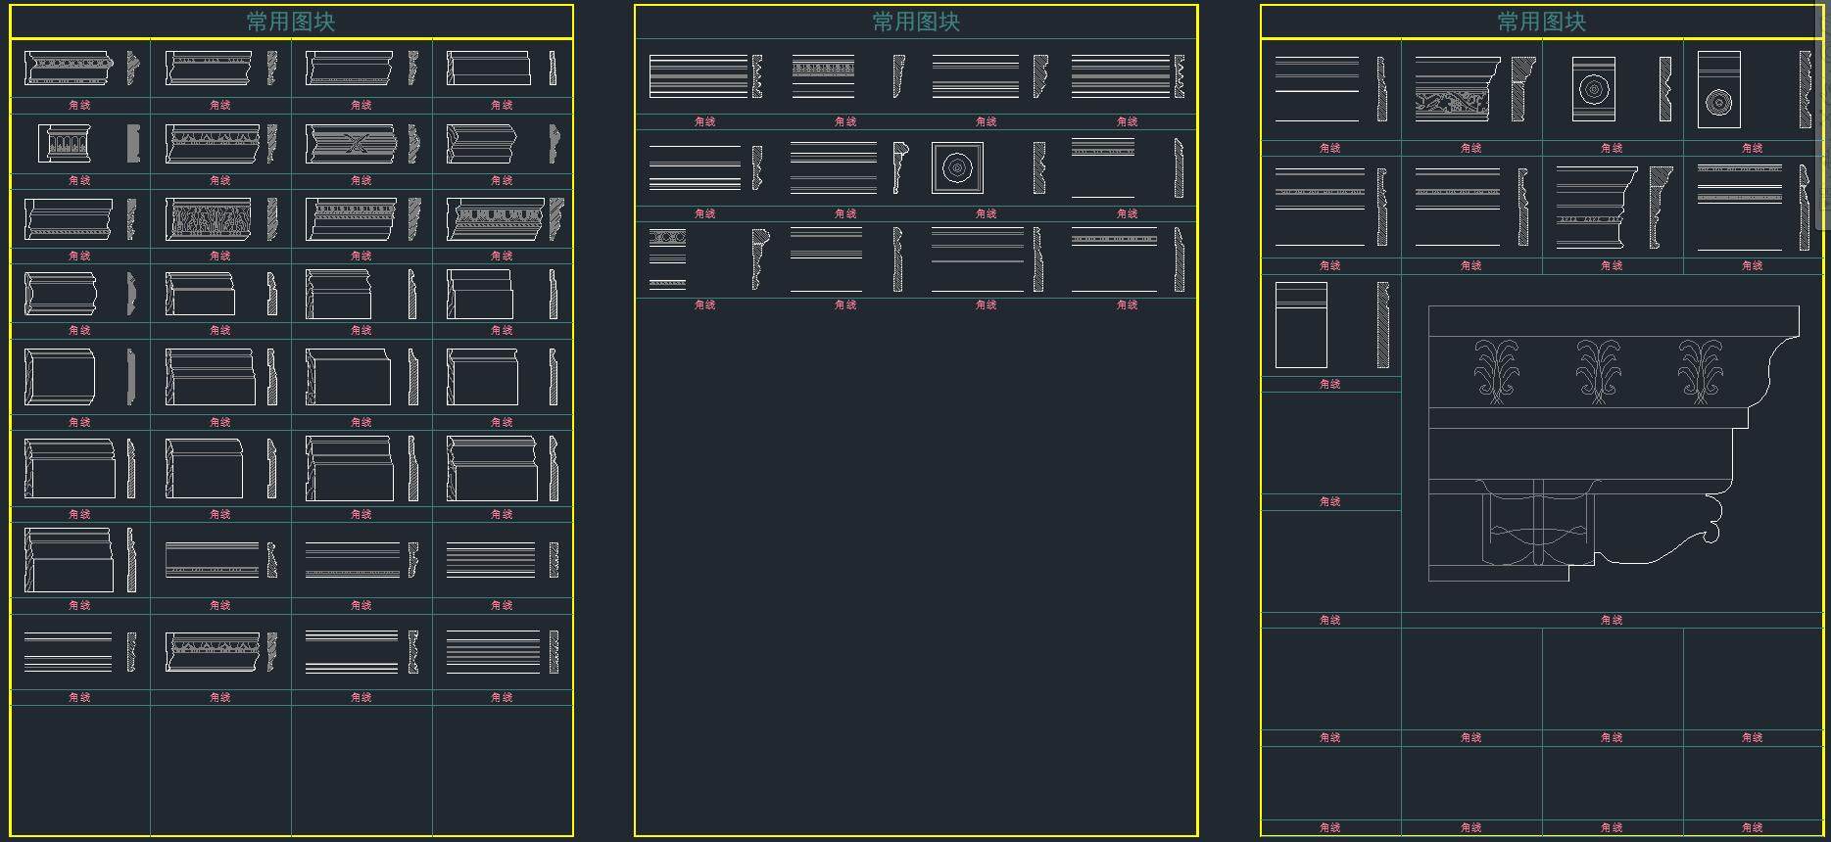This screenshot has height=842, width=1831.
Task: Click the solid gray profile beside the balustrade block
Action: click(x=133, y=144)
